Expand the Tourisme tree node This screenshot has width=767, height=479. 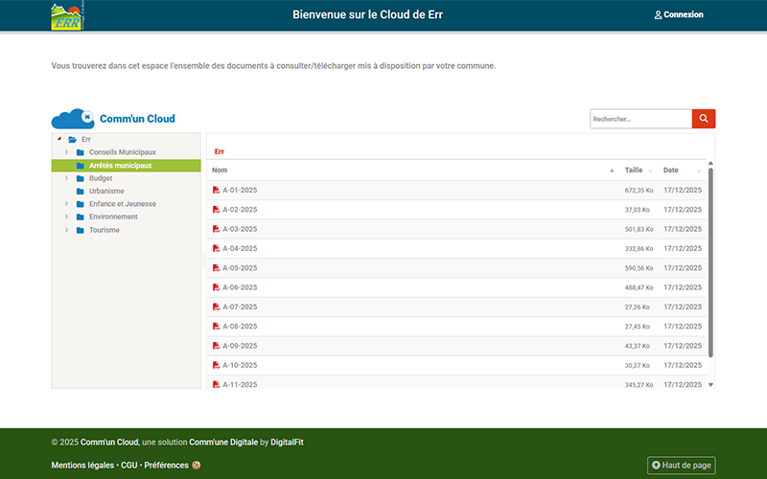click(67, 229)
